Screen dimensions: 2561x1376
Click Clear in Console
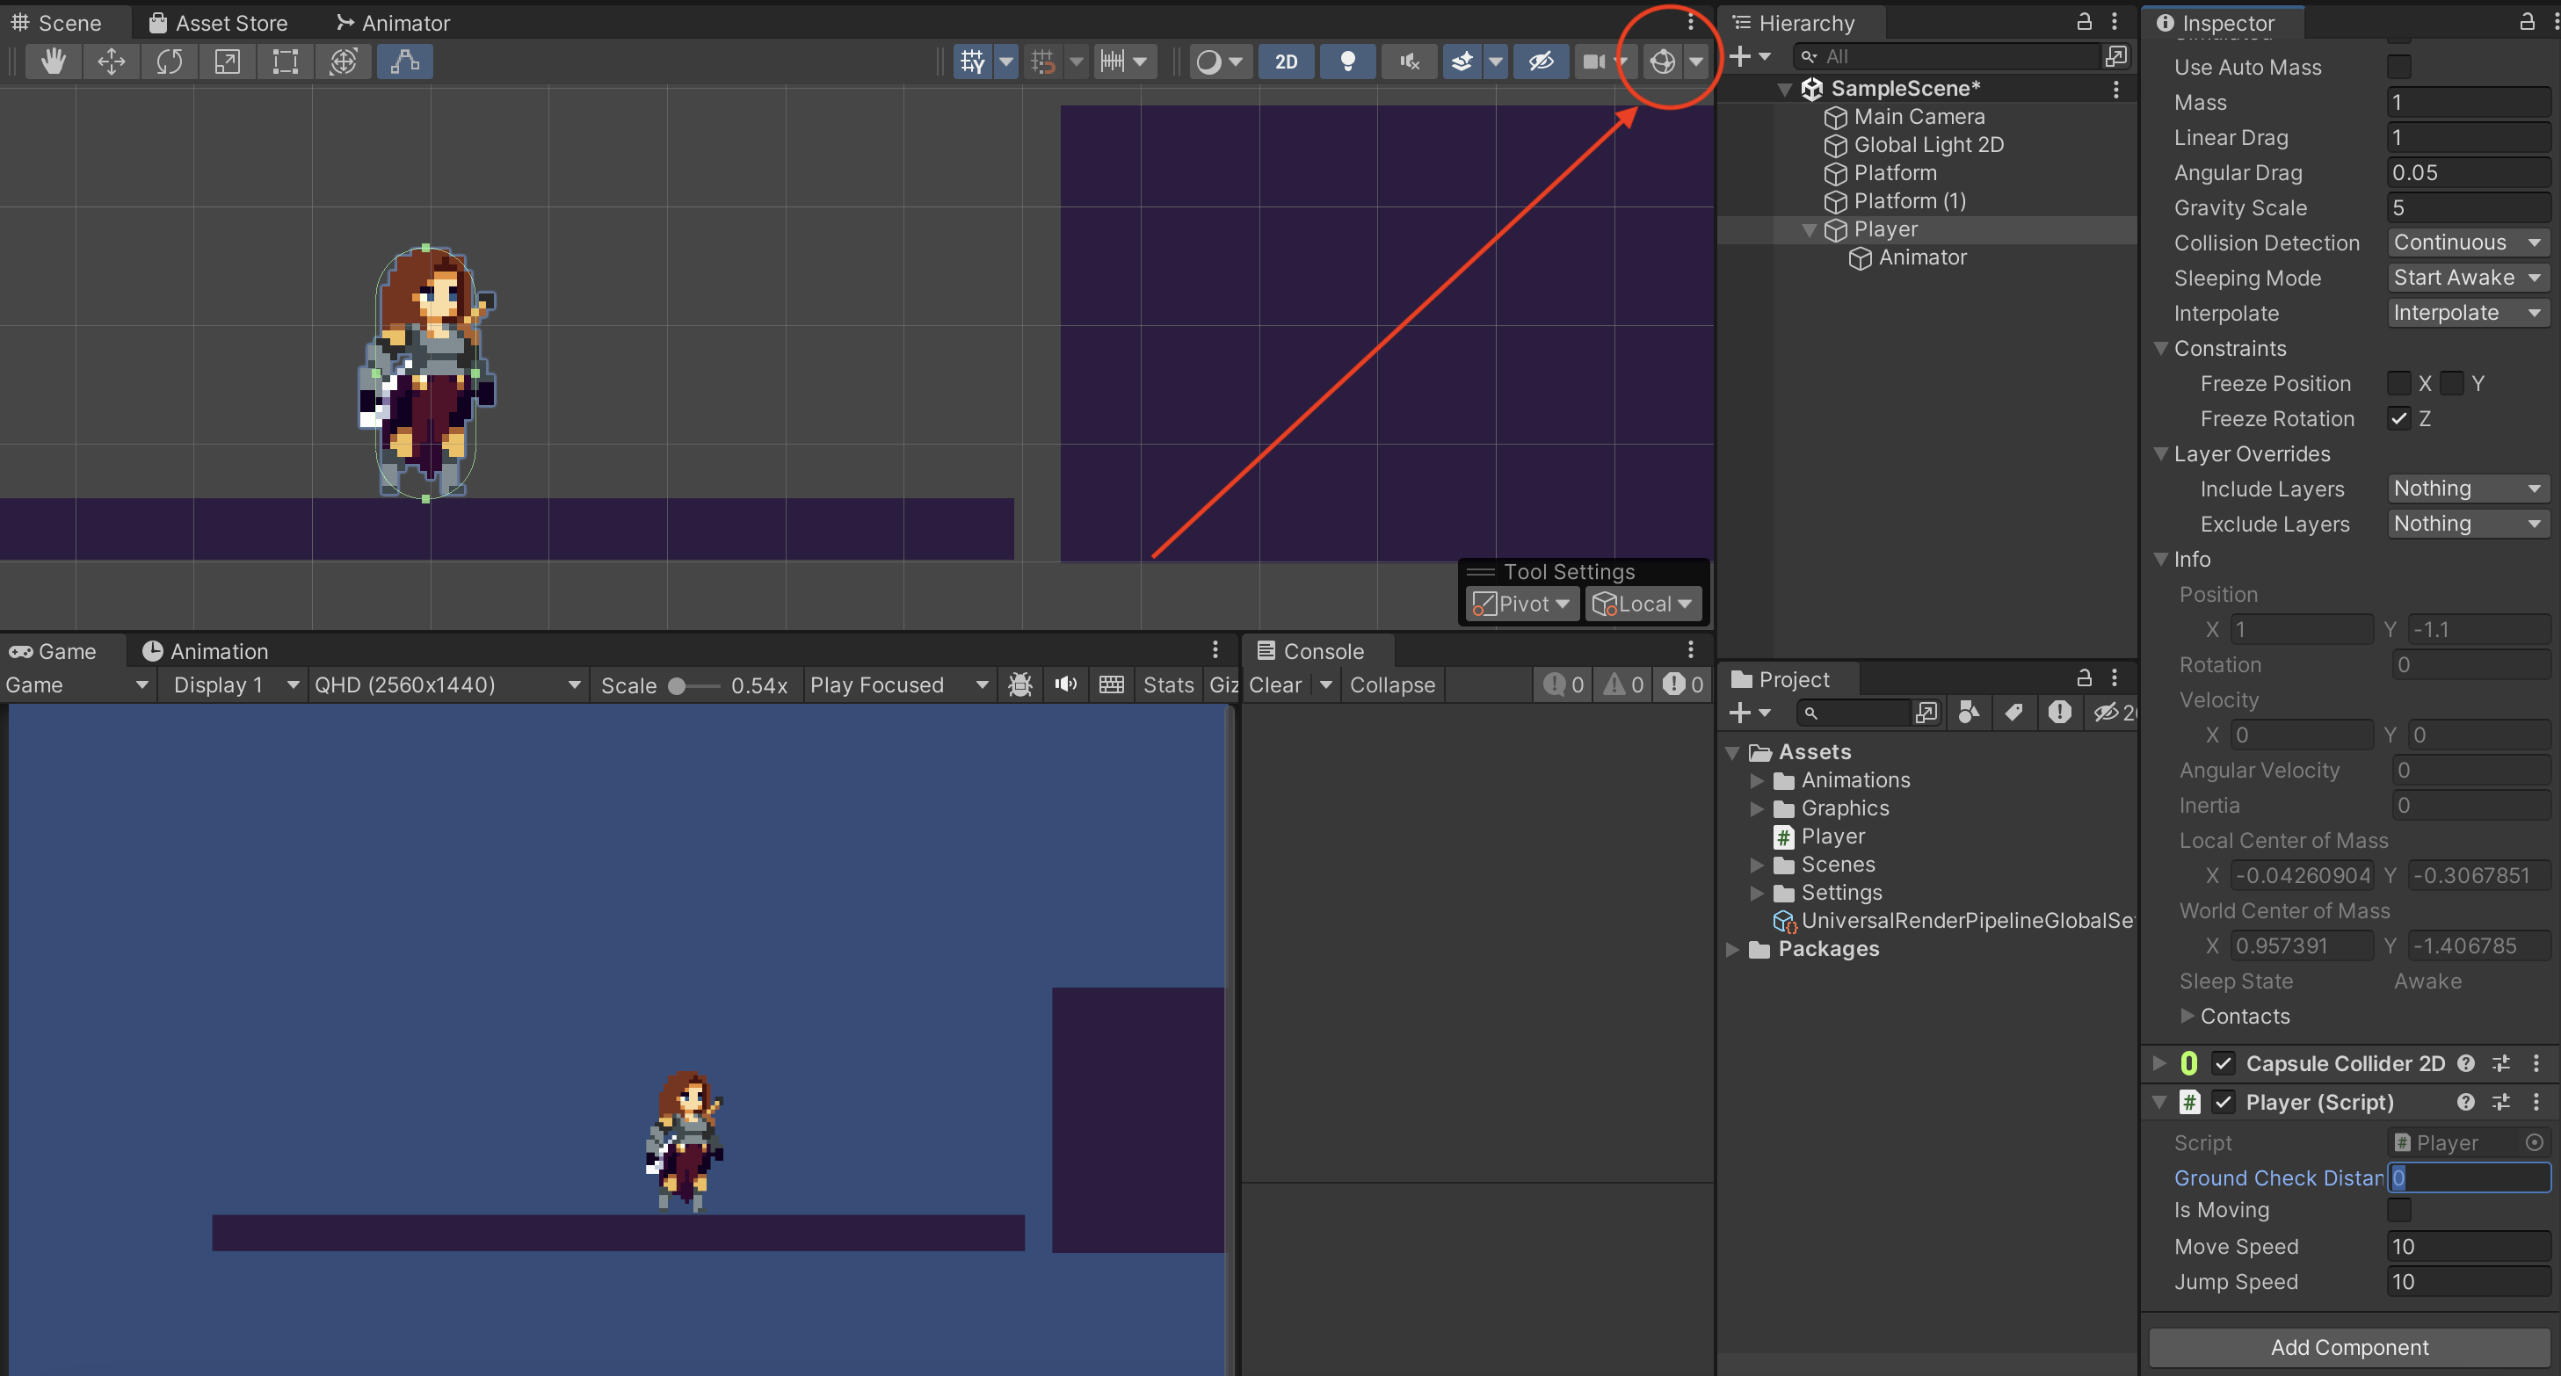(x=1274, y=684)
